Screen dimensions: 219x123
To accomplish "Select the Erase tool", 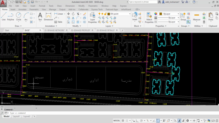I will tap(85, 14).
